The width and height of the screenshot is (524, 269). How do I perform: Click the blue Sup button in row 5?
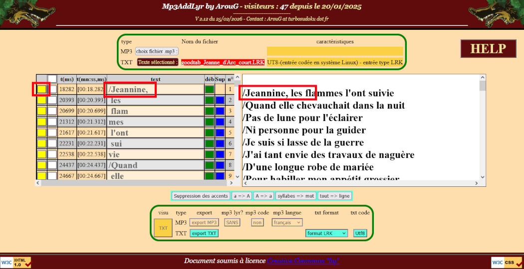coord(220,133)
